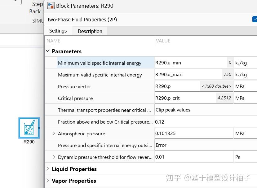
Task: Select the R290 two-phase fluid block icon
Action: point(29,128)
